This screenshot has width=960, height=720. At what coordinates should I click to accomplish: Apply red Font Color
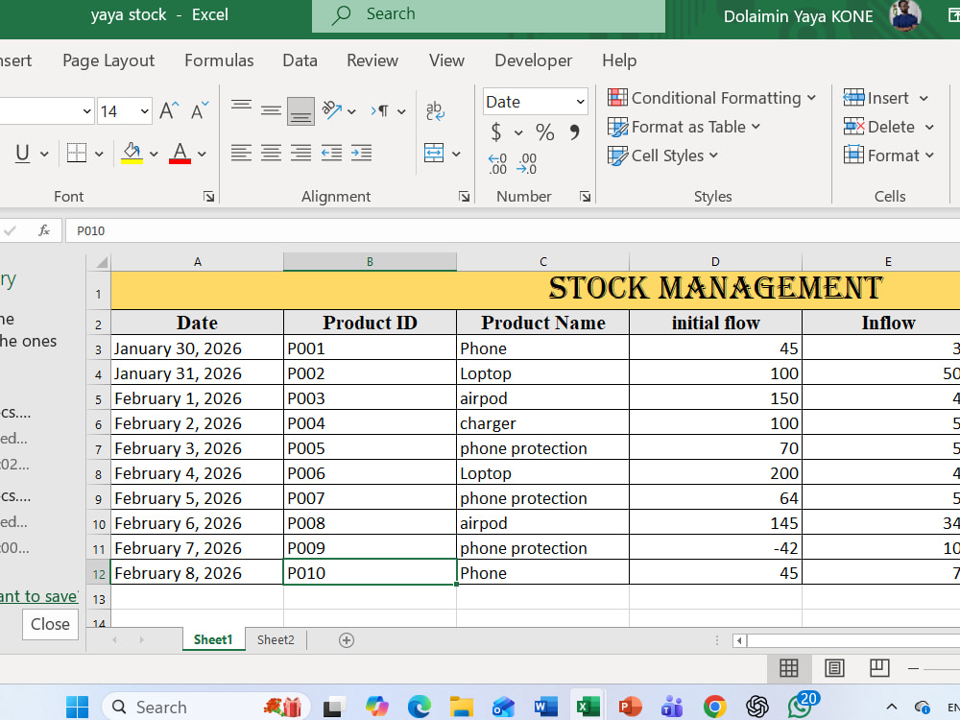[x=180, y=153]
